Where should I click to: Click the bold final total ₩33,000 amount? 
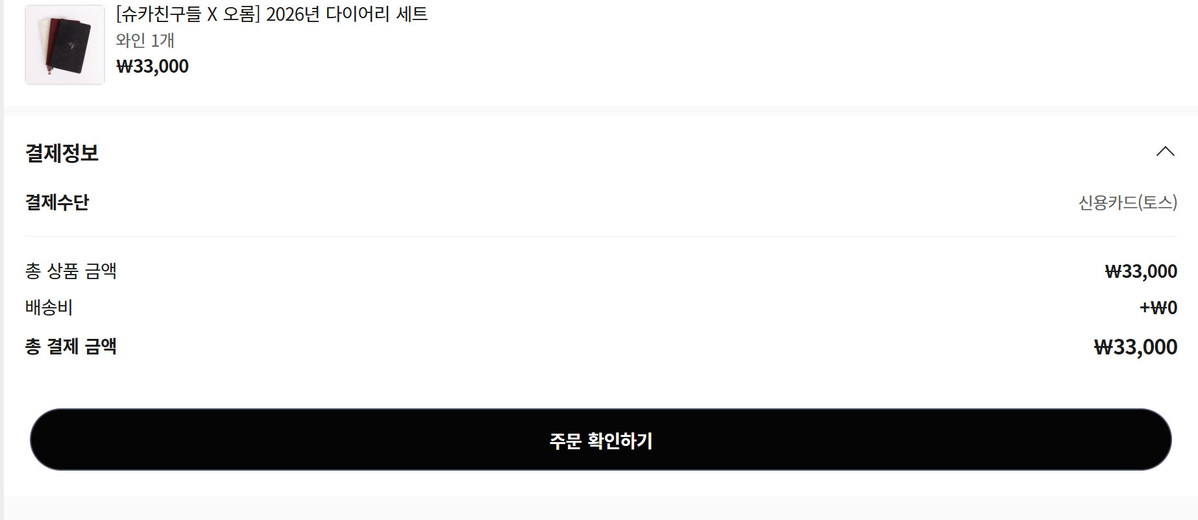click(1136, 347)
